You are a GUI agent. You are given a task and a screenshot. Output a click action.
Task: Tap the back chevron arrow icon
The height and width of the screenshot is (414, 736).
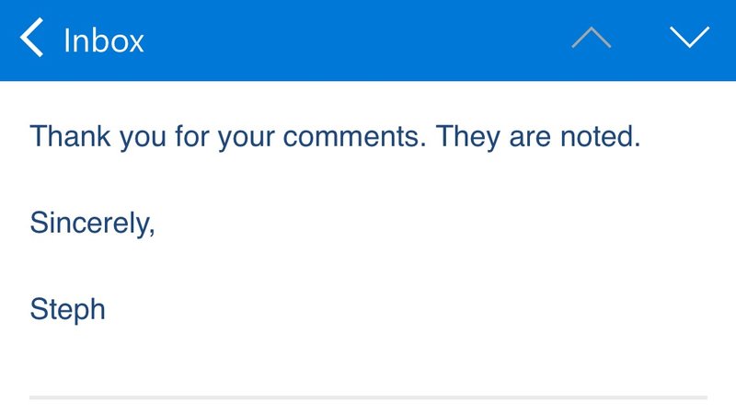pyautogui.click(x=31, y=40)
